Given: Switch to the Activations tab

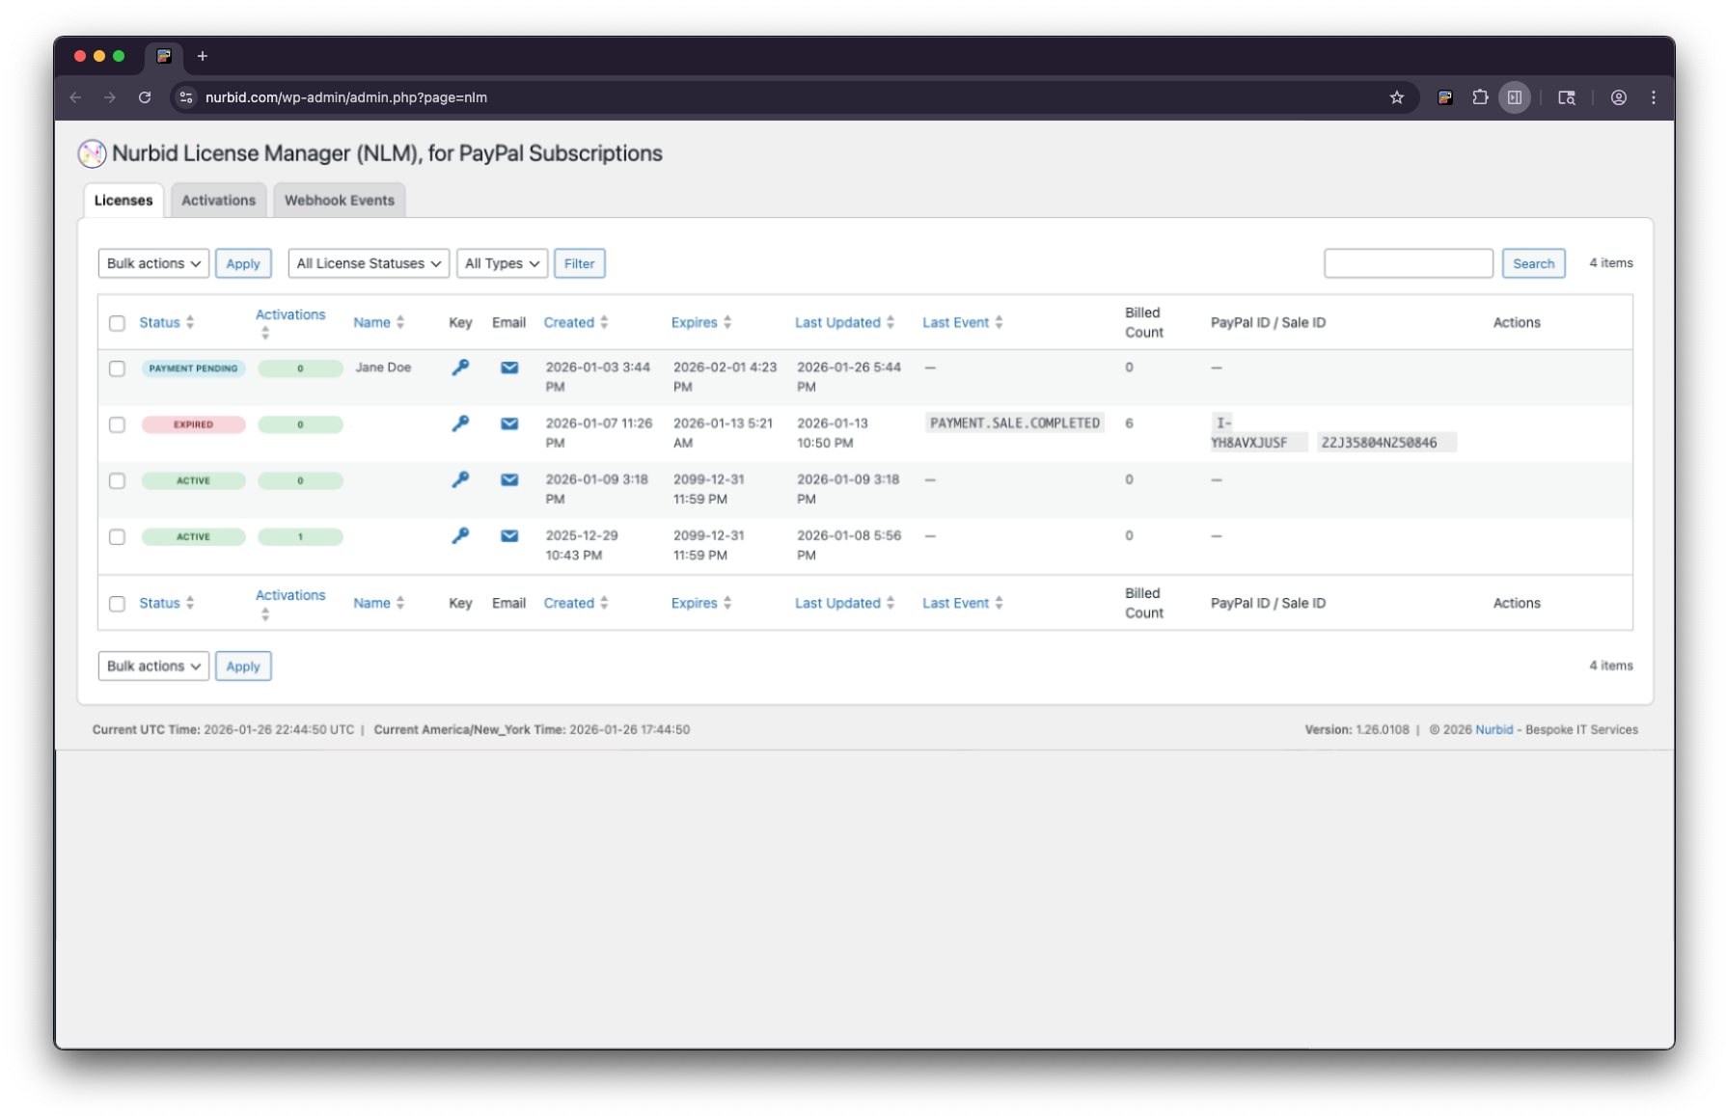Looking at the screenshot, I should [x=219, y=201].
